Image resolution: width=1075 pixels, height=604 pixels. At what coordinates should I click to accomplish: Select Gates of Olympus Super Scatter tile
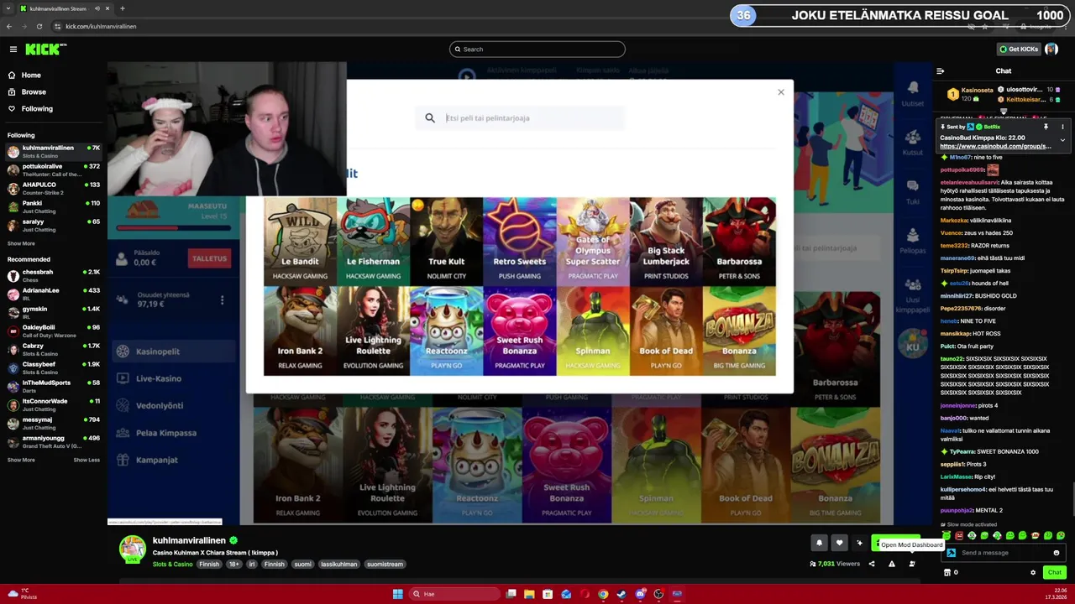pos(592,241)
